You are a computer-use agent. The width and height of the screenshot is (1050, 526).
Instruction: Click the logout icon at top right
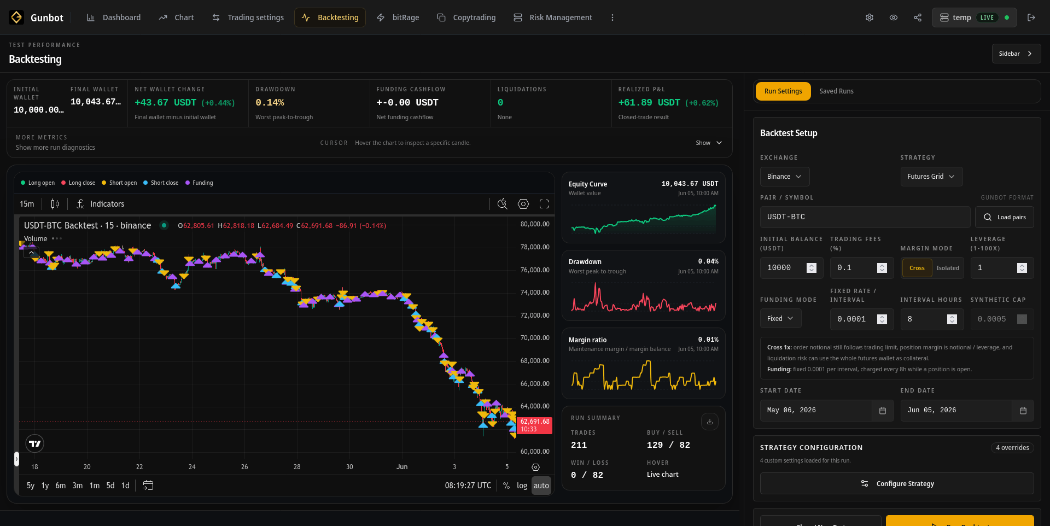point(1031,17)
